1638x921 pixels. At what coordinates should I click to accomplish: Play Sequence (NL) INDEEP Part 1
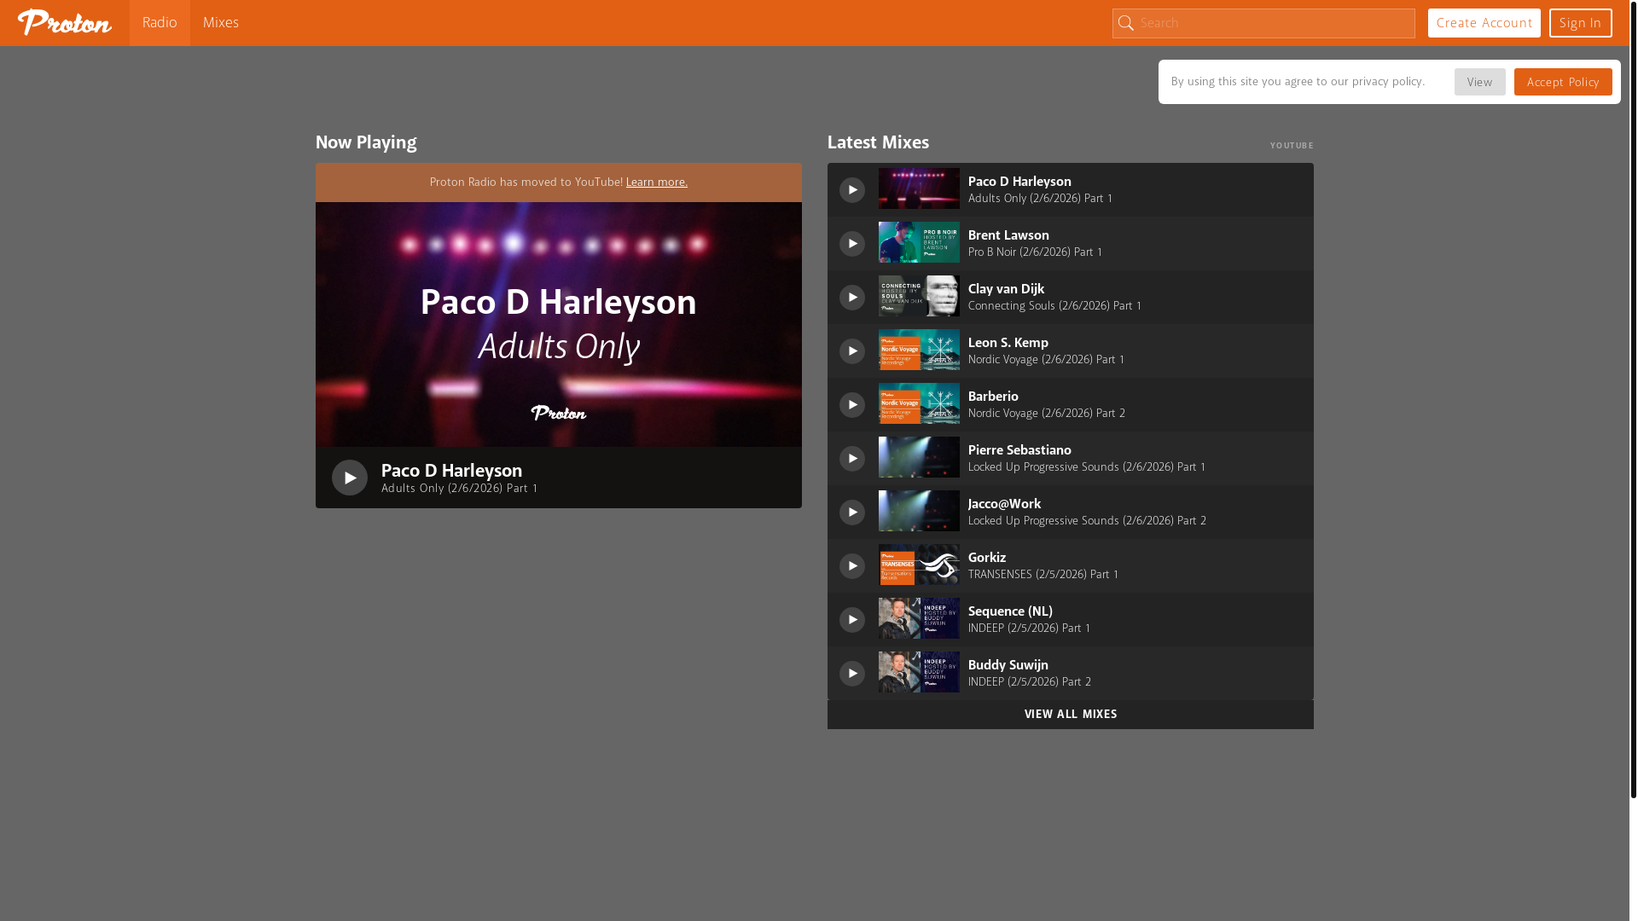[x=852, y=620]
